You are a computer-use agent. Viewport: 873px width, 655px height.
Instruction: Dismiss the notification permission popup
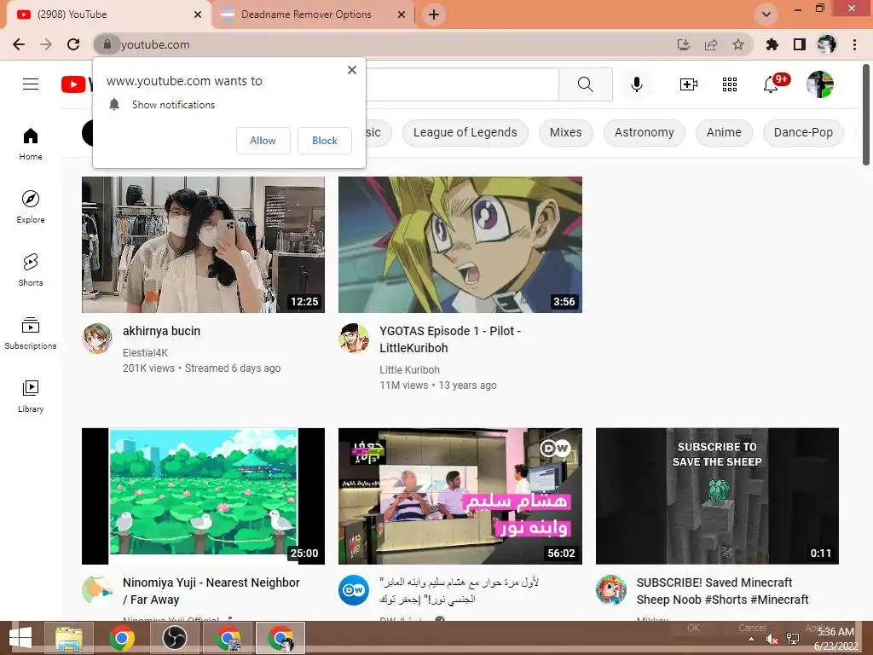pos(352,70)
